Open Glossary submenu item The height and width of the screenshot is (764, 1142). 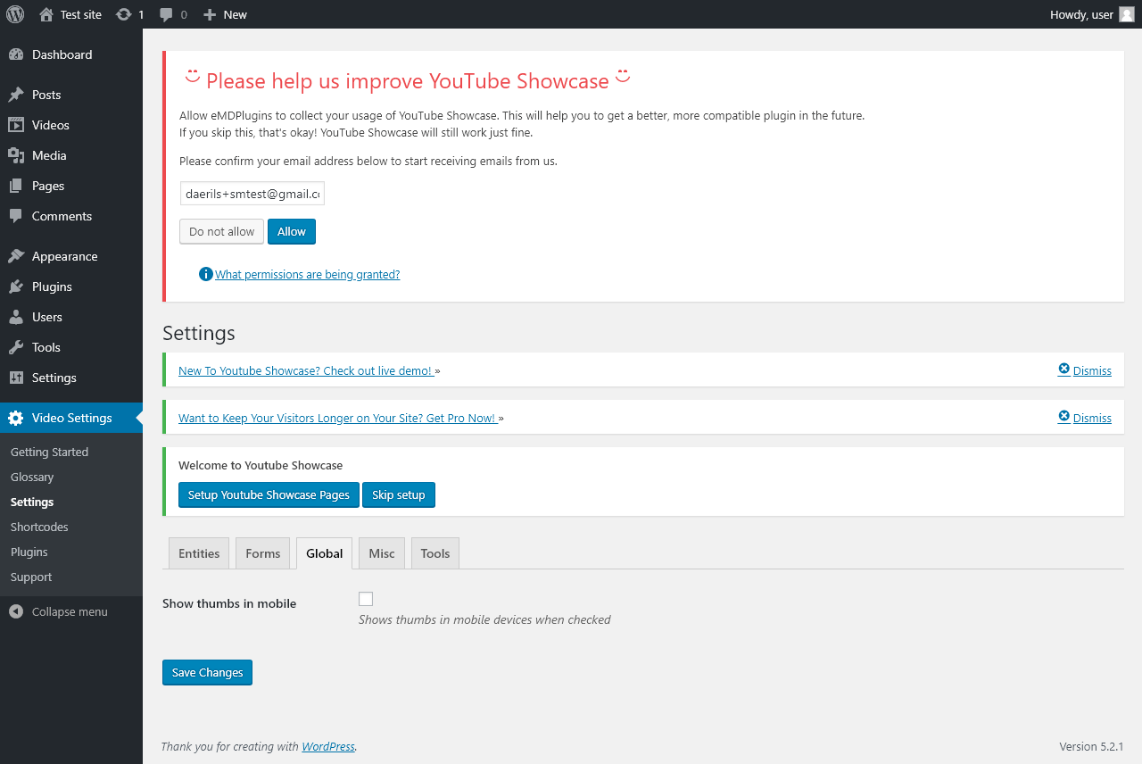coord(32,477)
